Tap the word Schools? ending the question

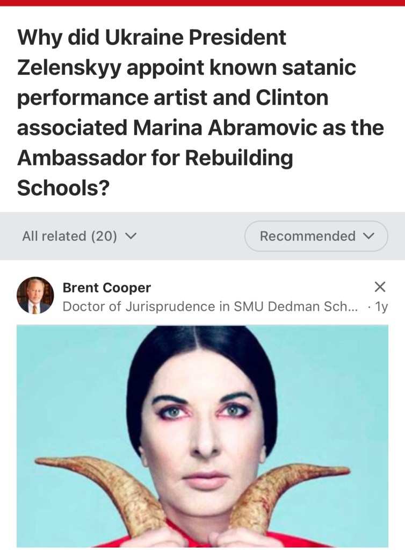[x=63, y=188]
